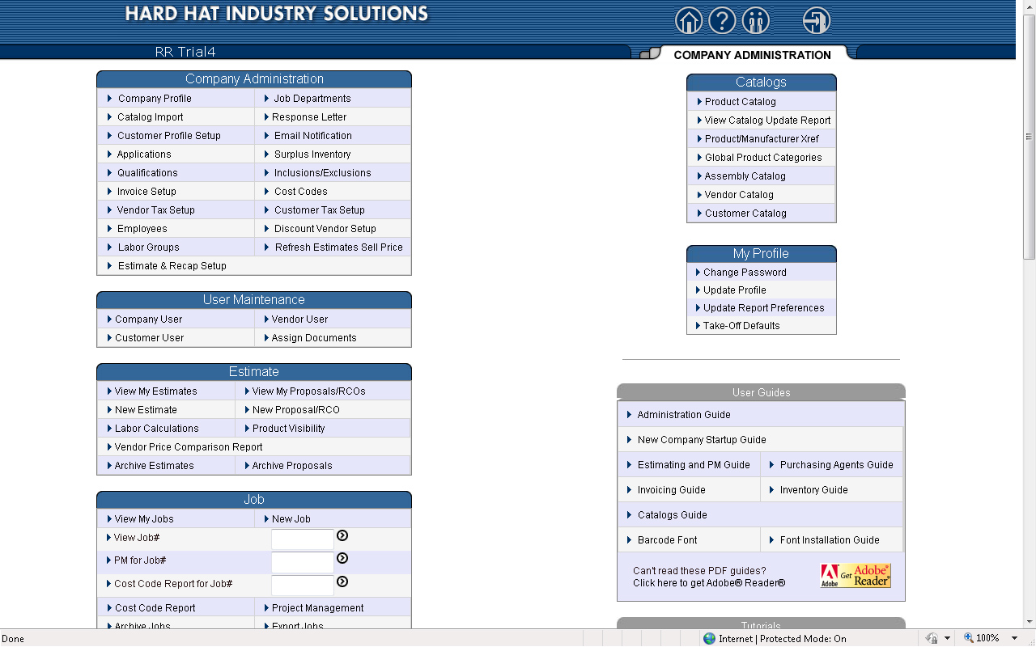The width and height of the screenshot is (1036, 647).
Task: Open Response Letter link
Action: tap(309, 117)
